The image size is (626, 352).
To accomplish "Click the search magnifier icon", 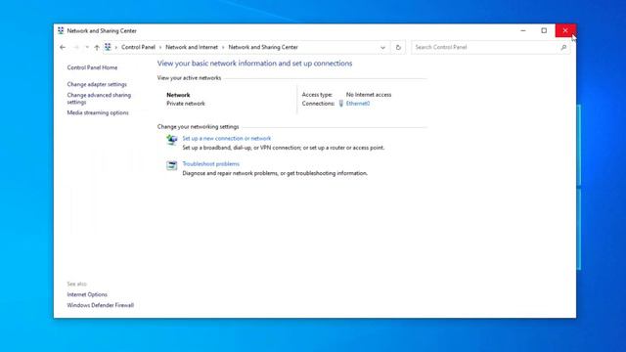I will [x=563, y=47].
